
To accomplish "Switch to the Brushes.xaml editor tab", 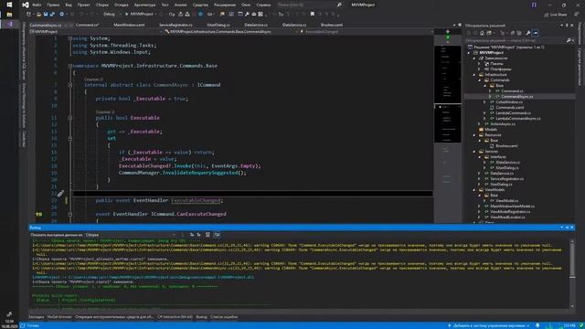I will point(332,25).
